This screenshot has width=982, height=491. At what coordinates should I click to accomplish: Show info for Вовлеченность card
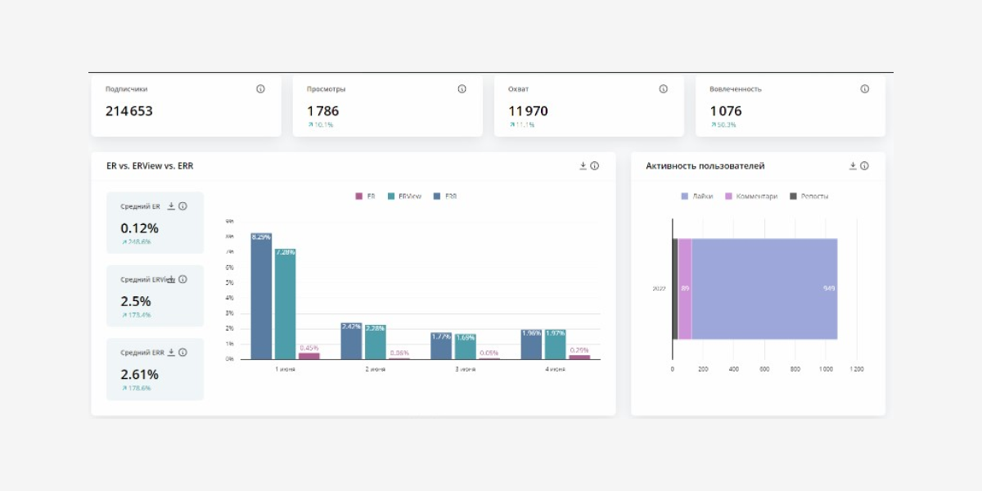click(864, 89)
